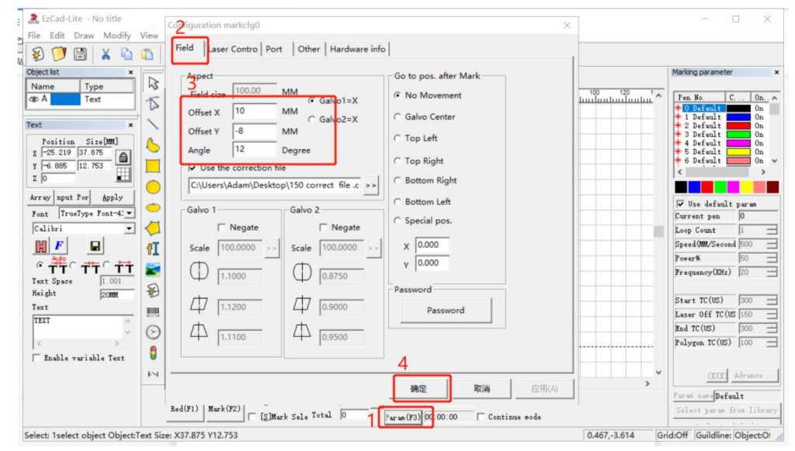The height and width of the screenshot is (451, 795).
Task: Pick the green color swatch in pen palette
Action: [720, 187]
